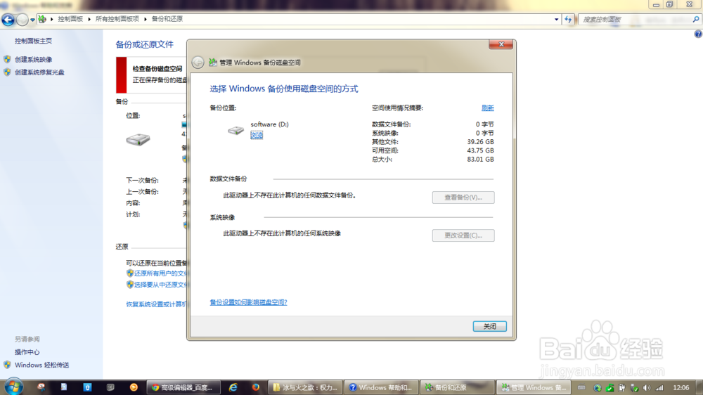
Task: Click the 总大小 value 83.01 GB
Action: point(480,159)
